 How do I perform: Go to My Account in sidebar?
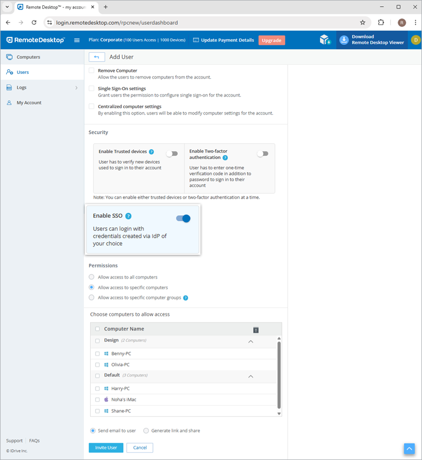29,103
